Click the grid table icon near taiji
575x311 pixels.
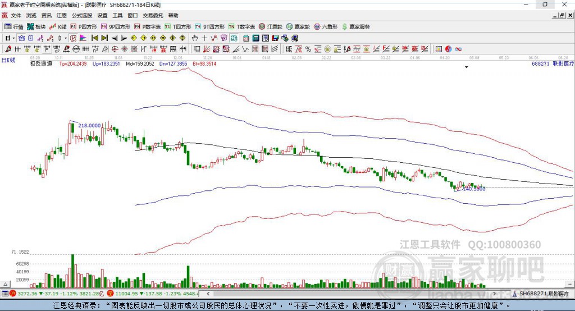[x=439, y=49]
